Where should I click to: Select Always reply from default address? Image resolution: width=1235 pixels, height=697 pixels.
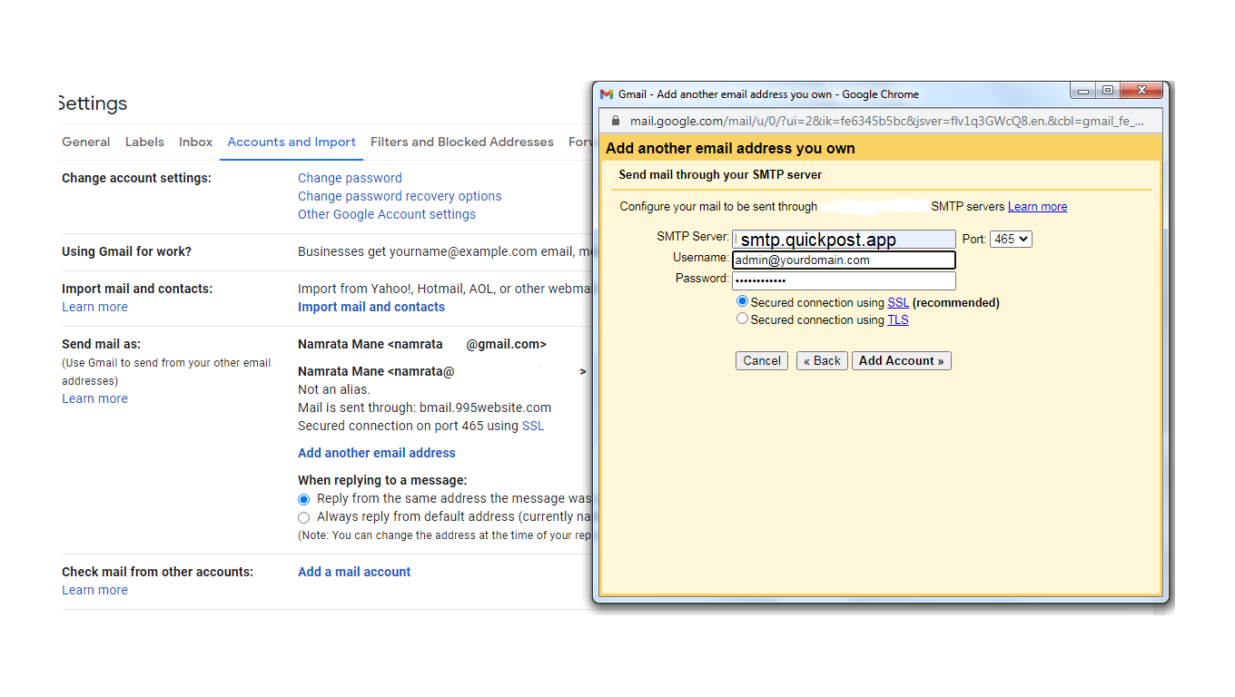coord(304,517)
